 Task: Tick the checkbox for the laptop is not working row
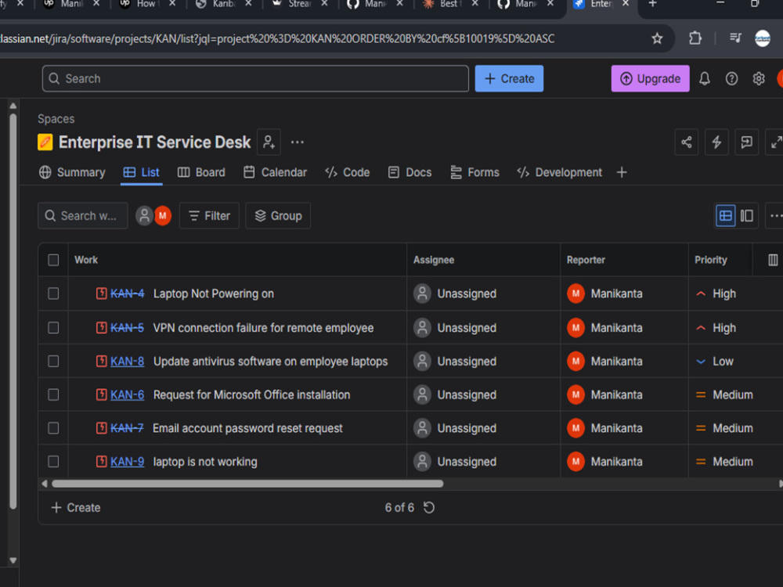click(x=53, y=462)
